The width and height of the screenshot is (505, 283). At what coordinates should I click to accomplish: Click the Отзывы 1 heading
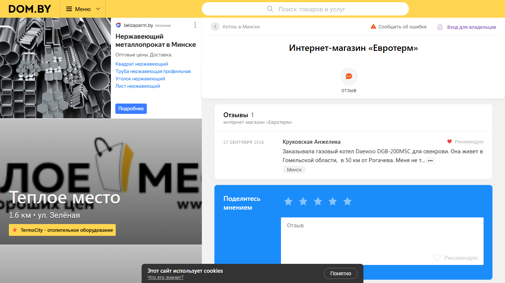pos(239,115)
